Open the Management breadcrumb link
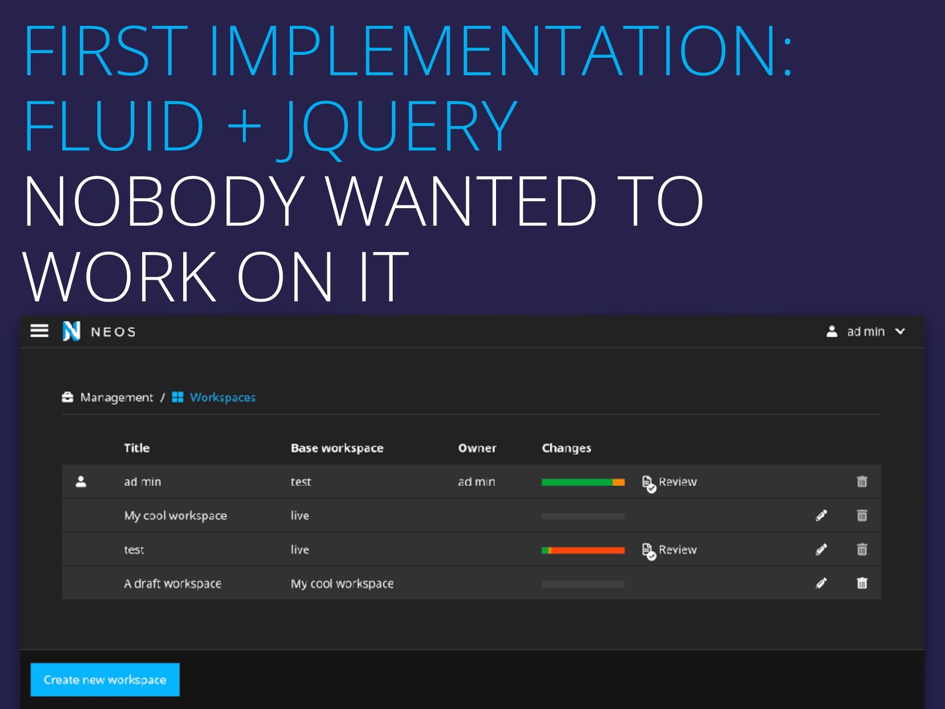Screen dimensions: 945x709 coord(117,397)
